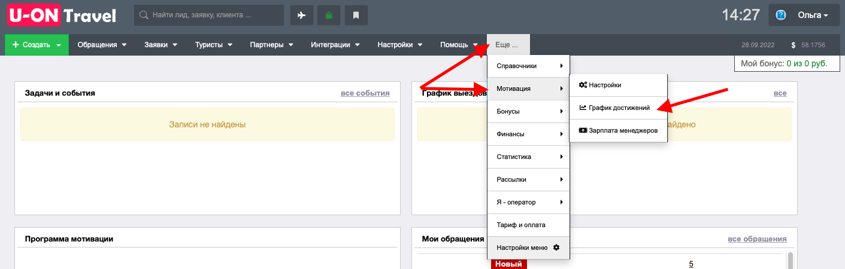Expand the Обращения menu
Screen dimensions: 845x269
coord(102,45)
